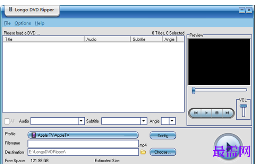Minimize the Longo DVD Ripper window
The height and width of the screenshot is (164, 258).
point(242,10)
